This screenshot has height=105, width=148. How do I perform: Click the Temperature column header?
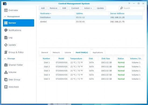(76, 58)
